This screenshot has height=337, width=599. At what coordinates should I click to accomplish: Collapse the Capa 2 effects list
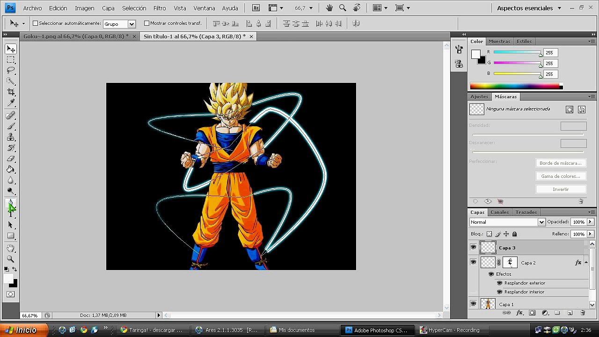586,262
